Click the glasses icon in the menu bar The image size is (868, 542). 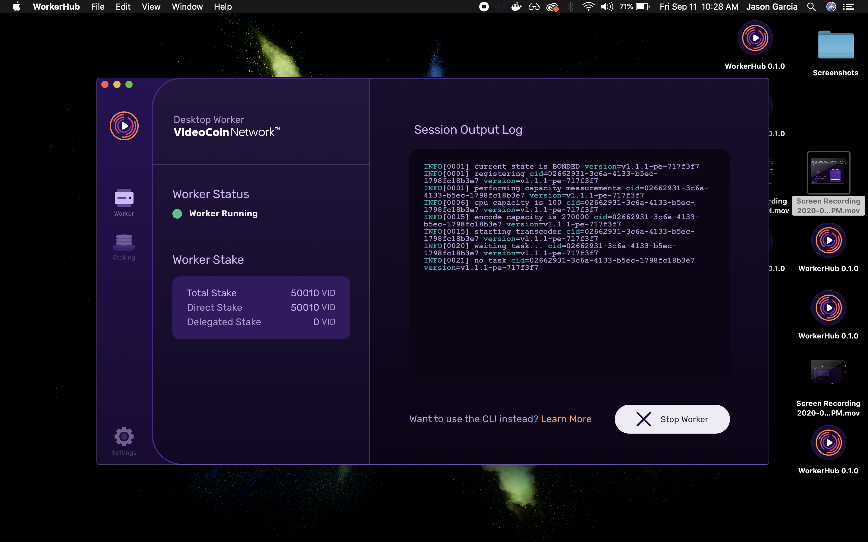coord(534,6)
